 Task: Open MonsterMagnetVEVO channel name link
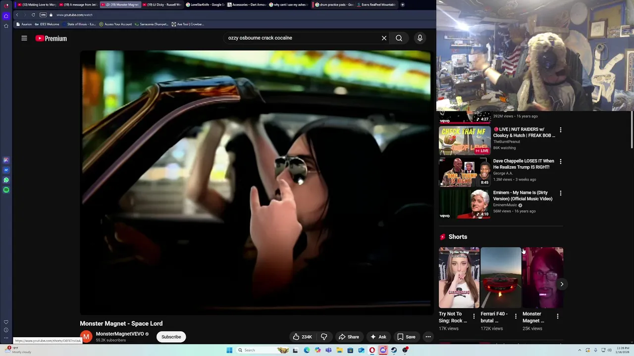pyautogui.click(x=119, y=334)
